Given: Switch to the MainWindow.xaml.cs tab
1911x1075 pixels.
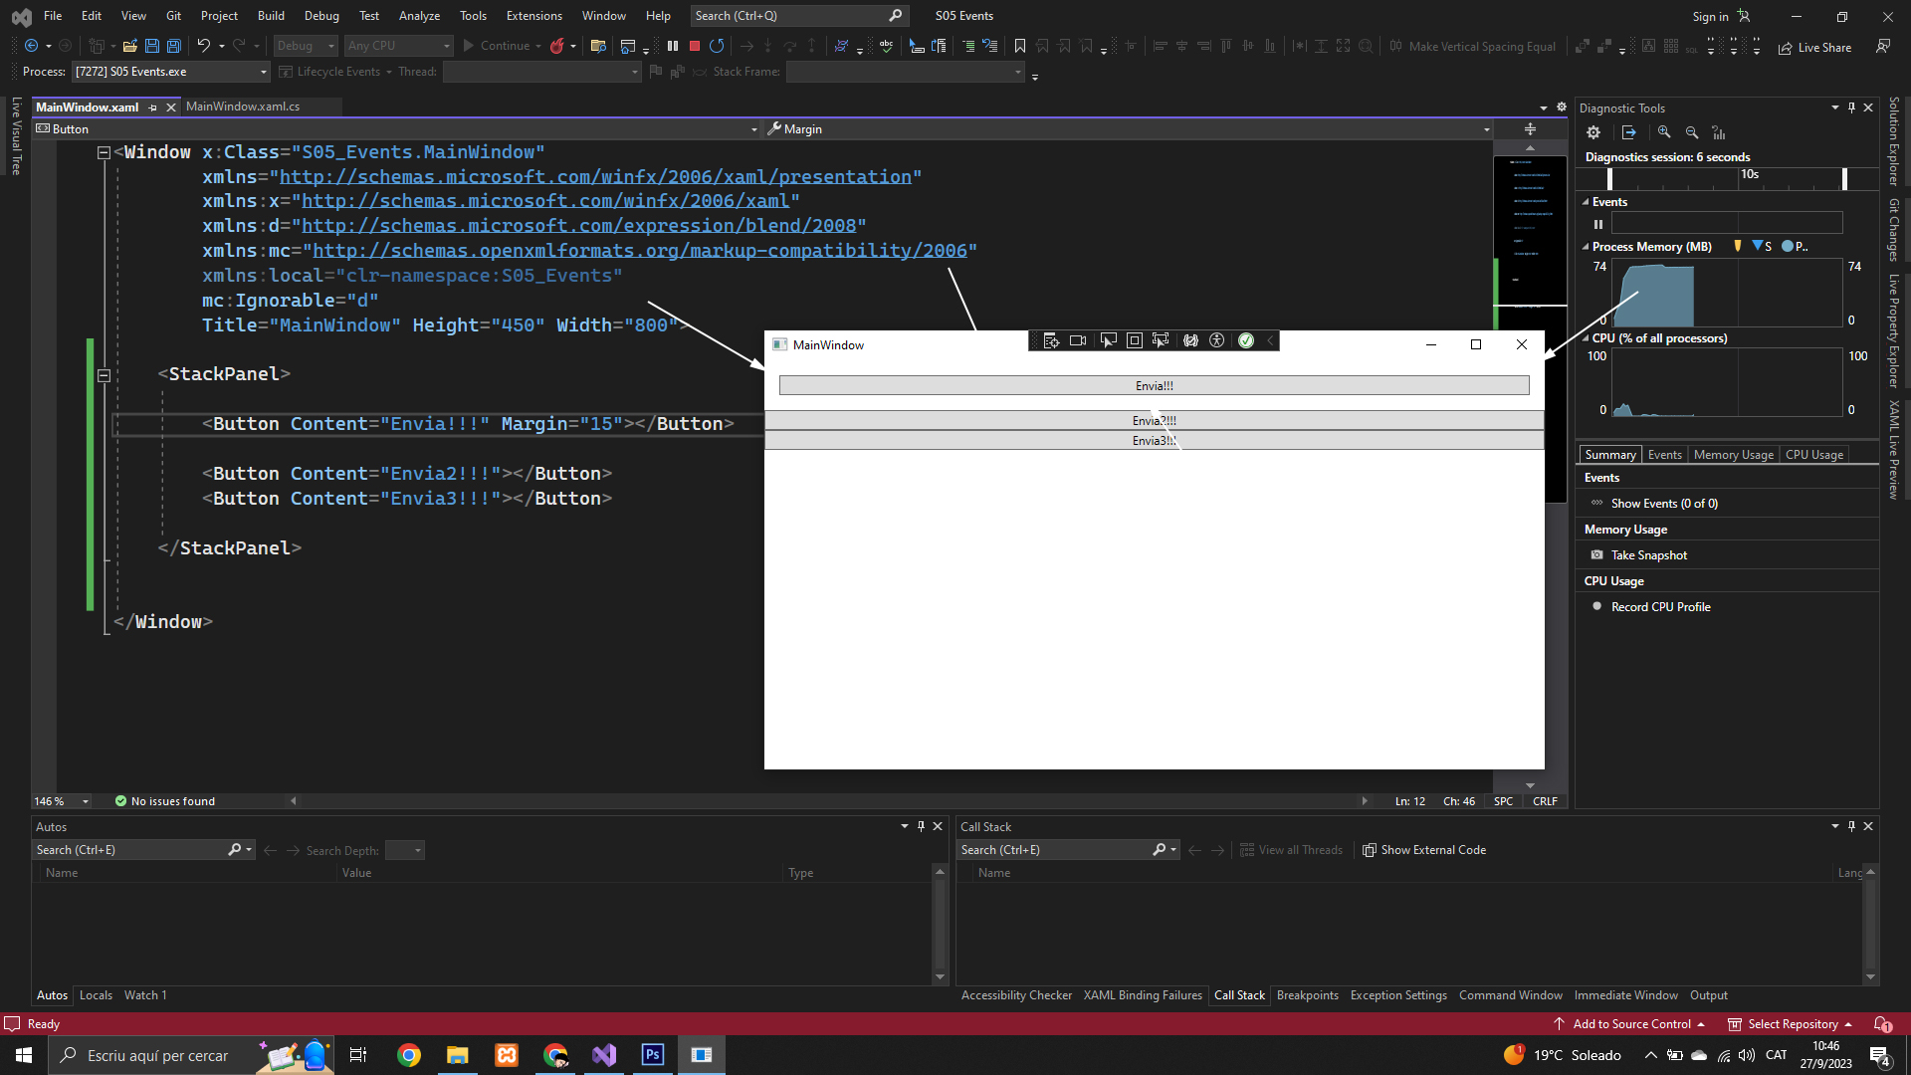Looking at the screenshot, I should (242, 107).
